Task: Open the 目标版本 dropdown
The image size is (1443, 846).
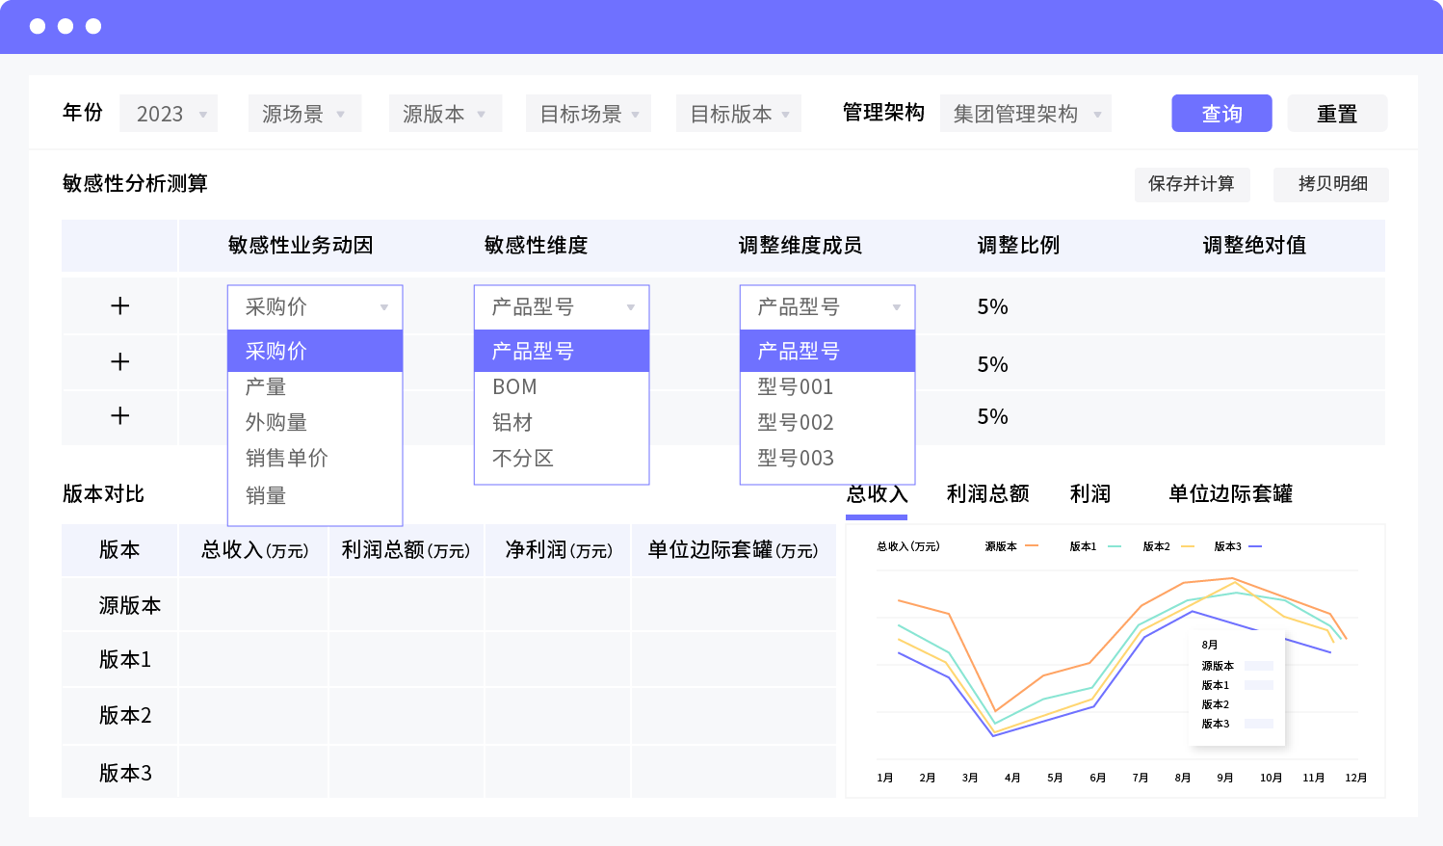Action: 739,114
